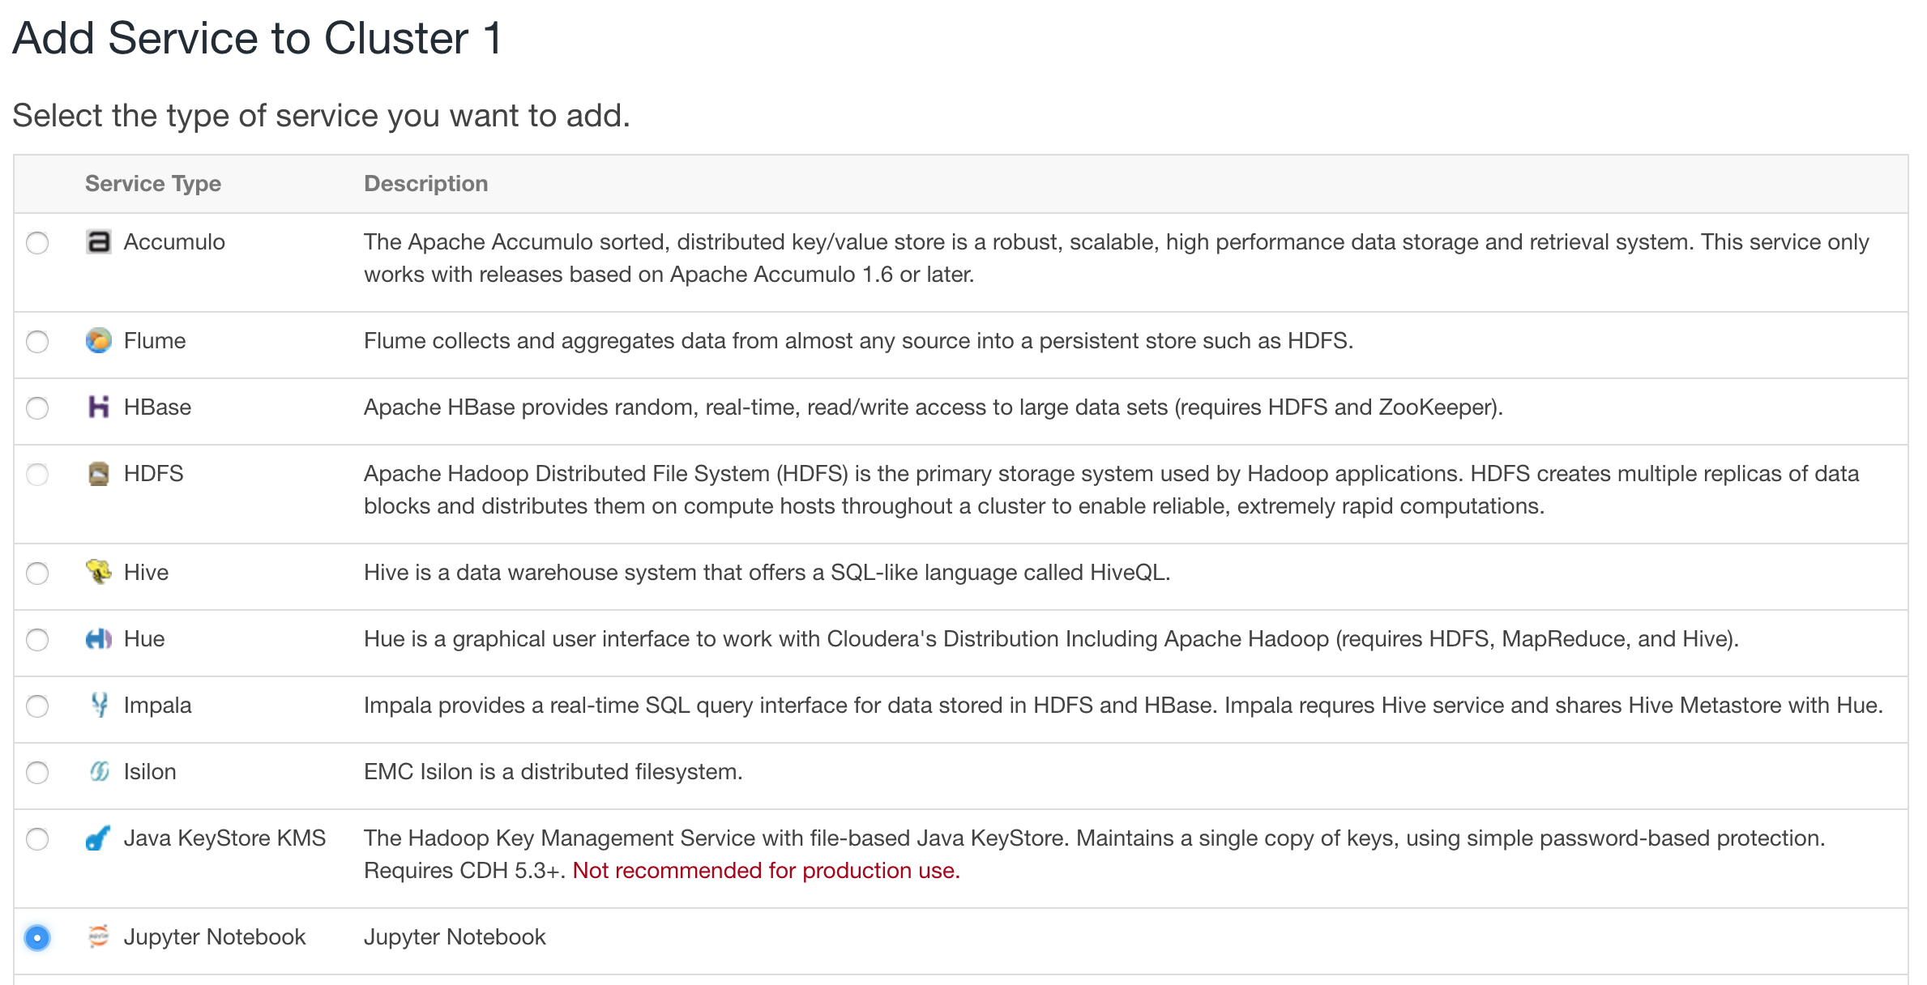
Task: Click the Hive bee logo icon
Action: tap(97, 573)
